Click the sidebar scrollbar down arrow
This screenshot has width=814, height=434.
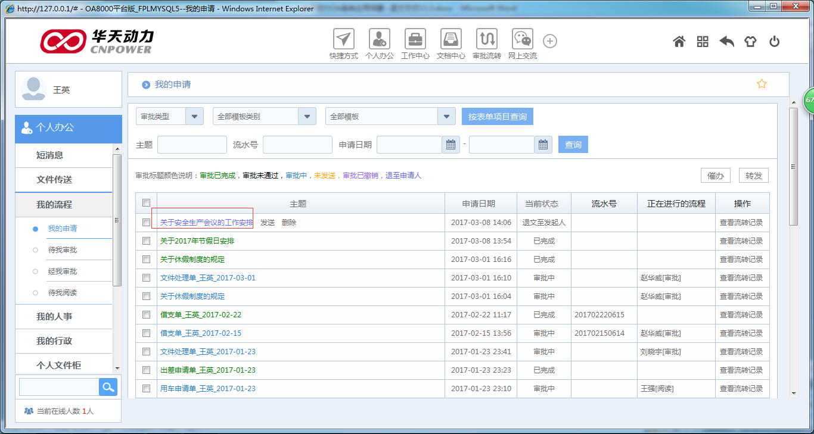(117, 369)
